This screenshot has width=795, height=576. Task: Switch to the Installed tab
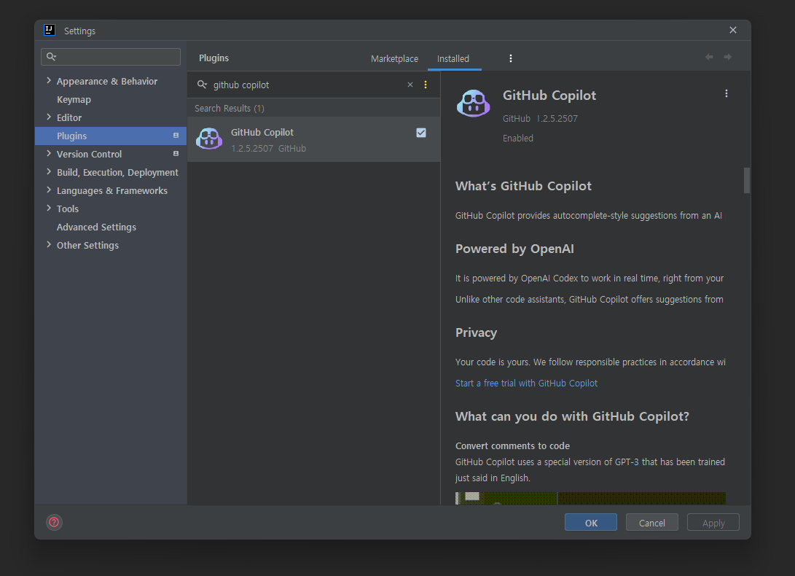pyautogui.click(x=453, y=59)
